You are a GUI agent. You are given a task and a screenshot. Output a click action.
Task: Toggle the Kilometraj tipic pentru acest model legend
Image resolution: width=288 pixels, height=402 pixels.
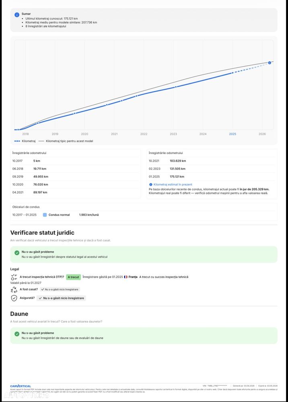pos(66,141)
